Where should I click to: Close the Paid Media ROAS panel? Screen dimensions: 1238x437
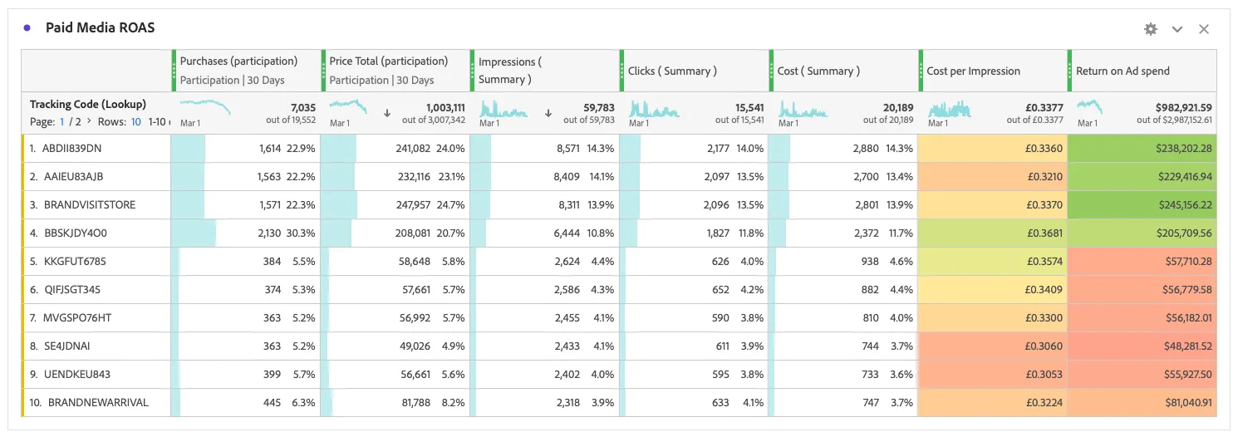(x=1204, y=29)
